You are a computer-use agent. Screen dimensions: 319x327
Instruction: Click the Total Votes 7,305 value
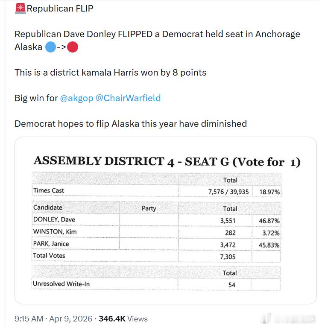[x=228, y=257]
